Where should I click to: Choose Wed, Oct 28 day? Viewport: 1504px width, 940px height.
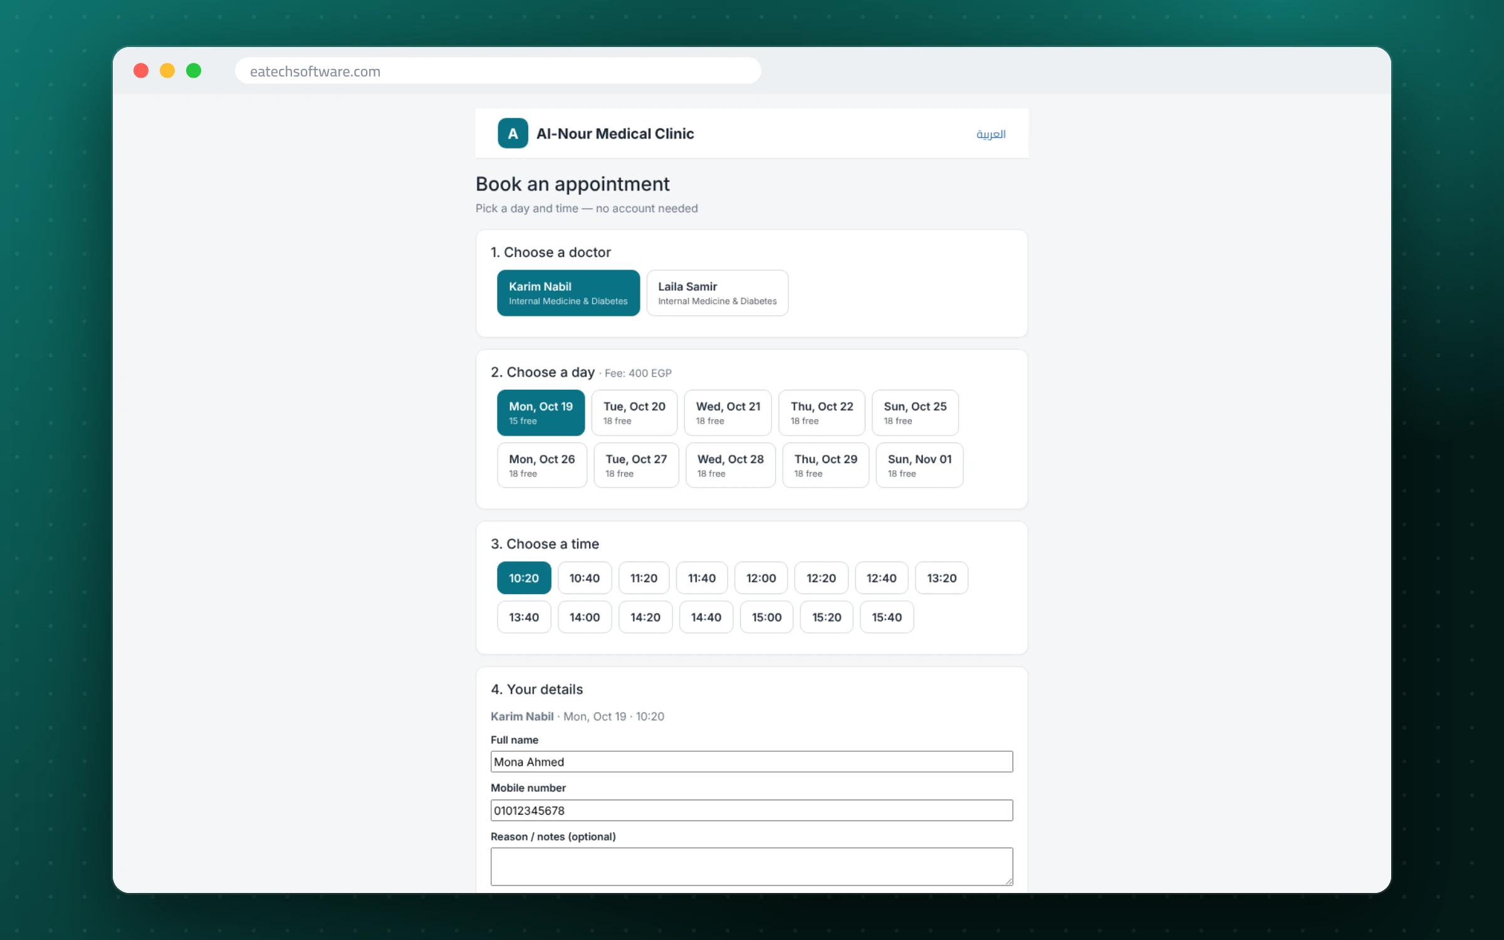point(730,465)
